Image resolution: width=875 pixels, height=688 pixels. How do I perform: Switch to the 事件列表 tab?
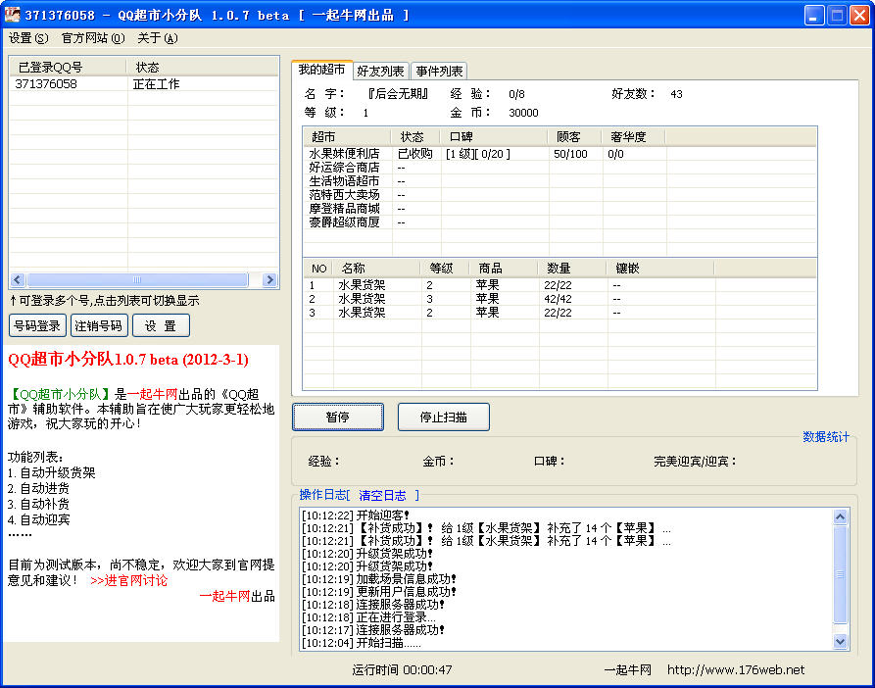point(441,71)
